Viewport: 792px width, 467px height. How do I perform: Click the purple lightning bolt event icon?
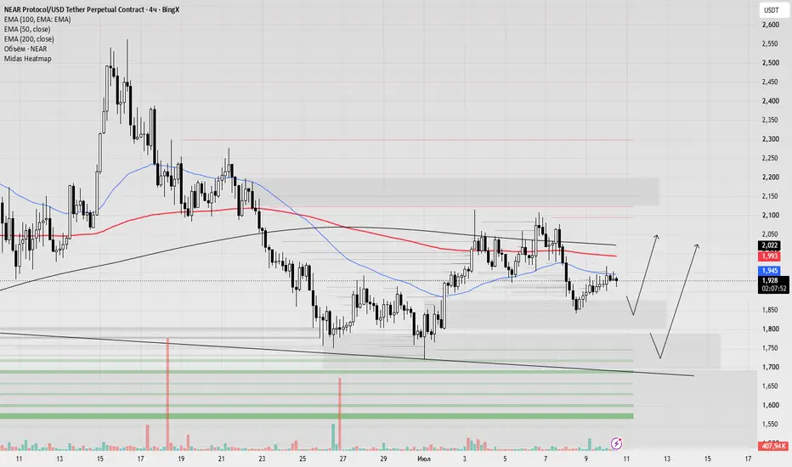[x=616, y=443]
